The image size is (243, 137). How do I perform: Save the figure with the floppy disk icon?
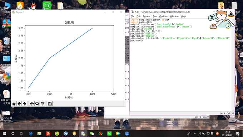50,103
